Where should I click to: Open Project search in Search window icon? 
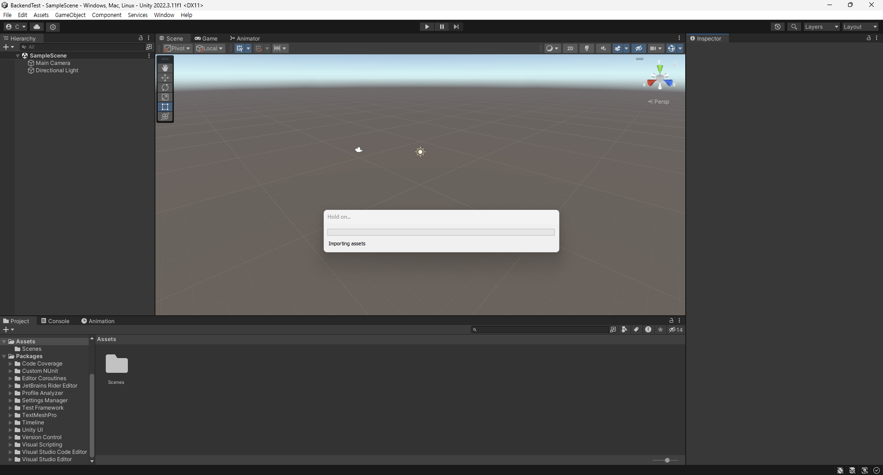click(x=613, y=330)
